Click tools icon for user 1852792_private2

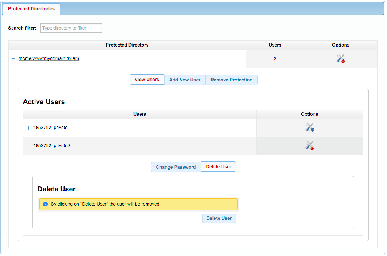310,146
